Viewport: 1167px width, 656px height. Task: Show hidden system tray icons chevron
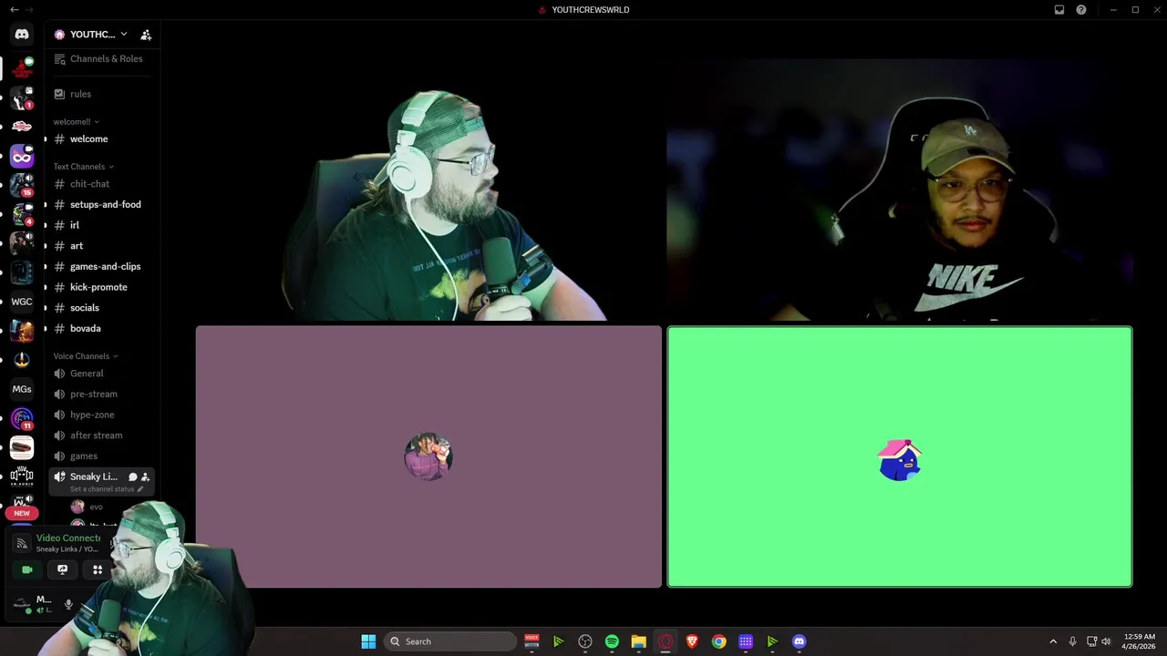pos(1053,641)
